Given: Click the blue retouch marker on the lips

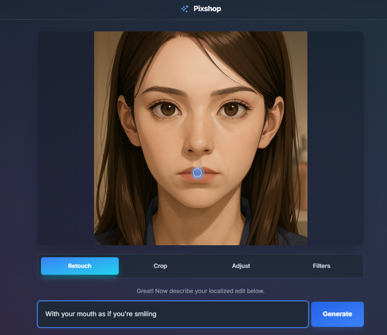Looking at the screenshot, I should 197,173.
